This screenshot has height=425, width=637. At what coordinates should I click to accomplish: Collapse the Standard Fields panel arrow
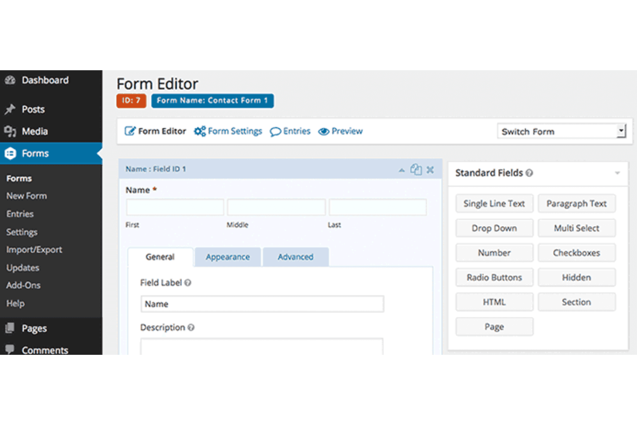pos(617,173)
